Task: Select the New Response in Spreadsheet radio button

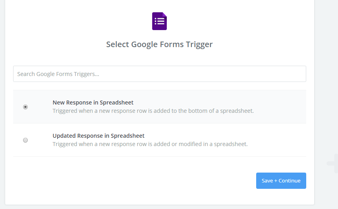Action: [25, 107]
